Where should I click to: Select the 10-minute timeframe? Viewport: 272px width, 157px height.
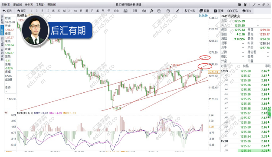coord(48,11)
